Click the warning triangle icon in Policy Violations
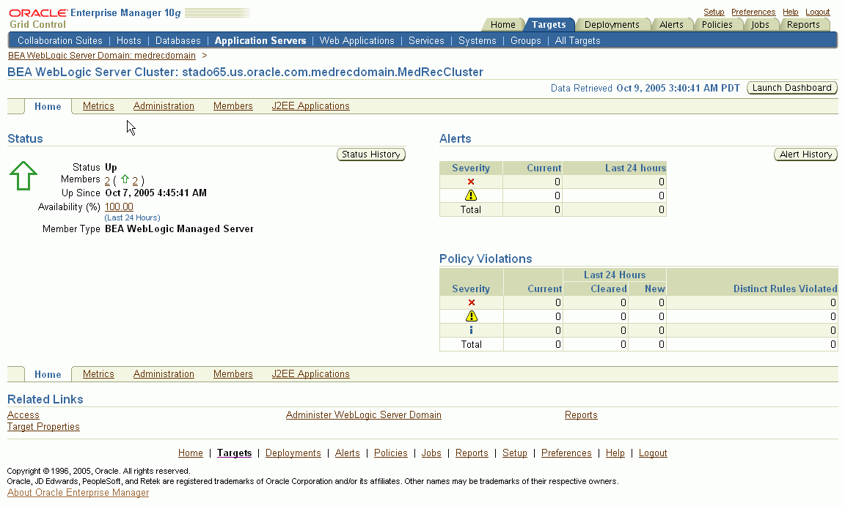Image resolution: width=845 pixels, height=506 pixels. 471,316
